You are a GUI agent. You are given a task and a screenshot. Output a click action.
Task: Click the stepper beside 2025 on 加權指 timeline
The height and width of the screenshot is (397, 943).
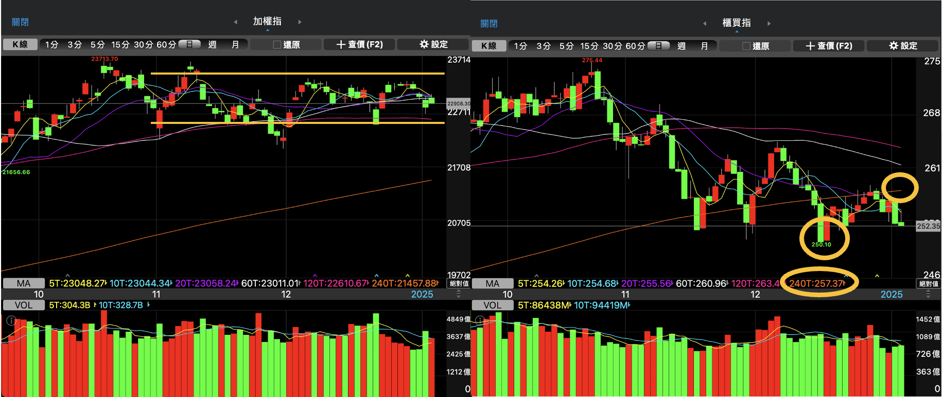pos(459,295)
